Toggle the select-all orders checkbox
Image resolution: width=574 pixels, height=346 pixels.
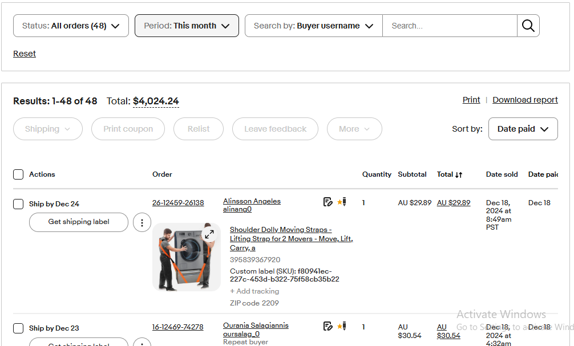pos(18,174)
